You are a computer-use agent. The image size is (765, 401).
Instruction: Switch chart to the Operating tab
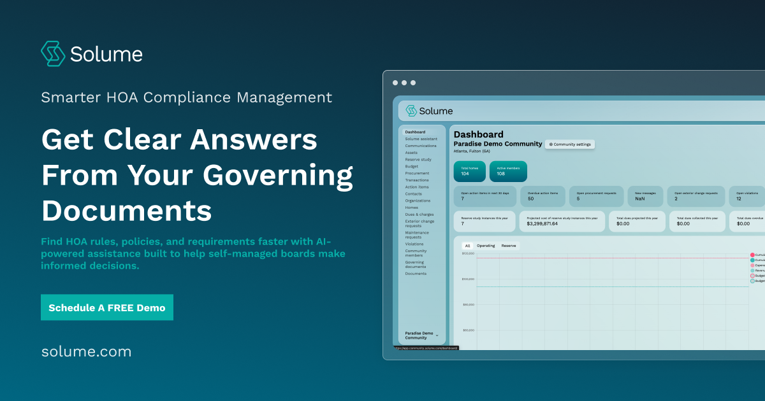(x=486, y=246)
